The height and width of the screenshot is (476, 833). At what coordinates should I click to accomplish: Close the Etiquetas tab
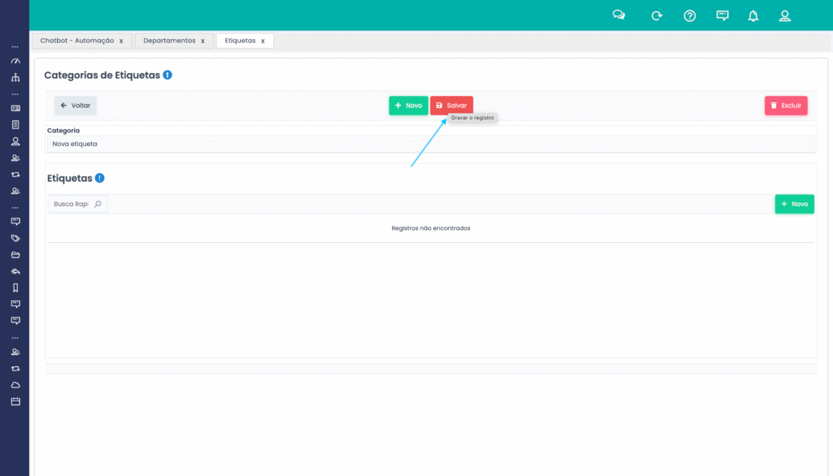point(263,41)
